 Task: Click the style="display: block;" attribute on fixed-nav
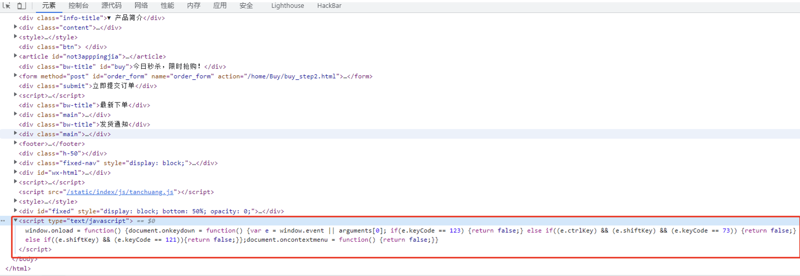tap(146, 163)
